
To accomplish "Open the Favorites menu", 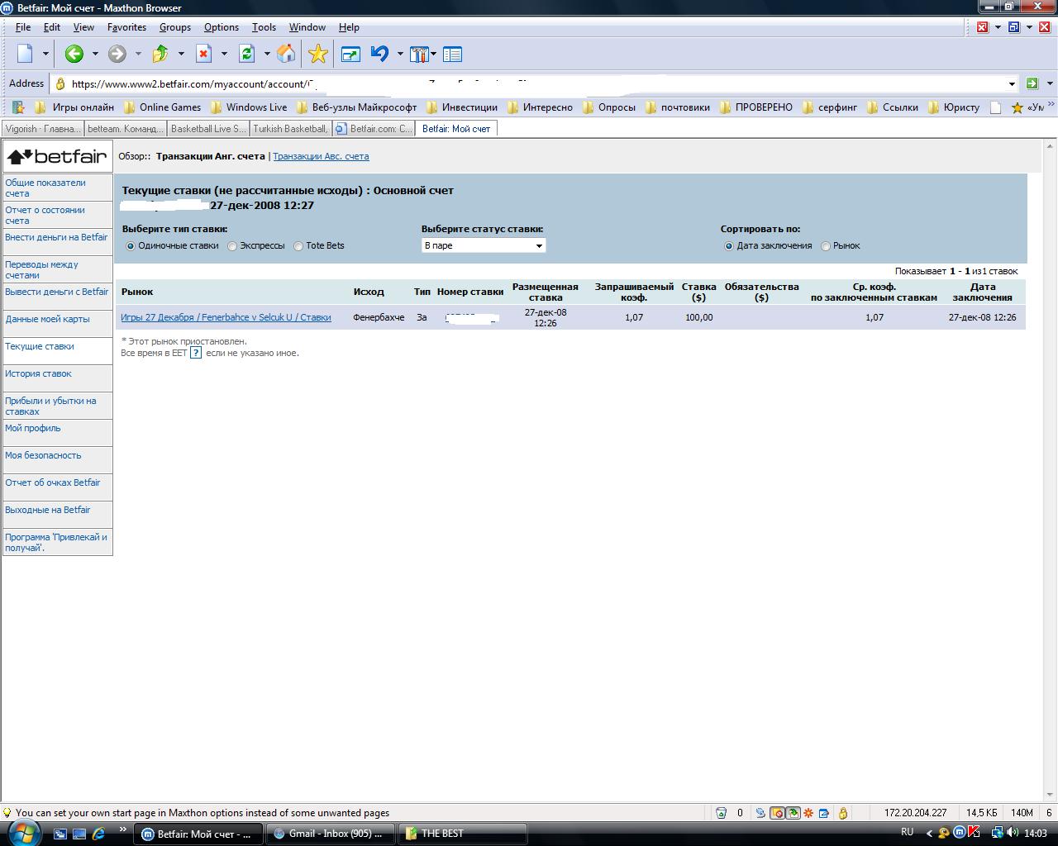I will click(x=126, y=27).
